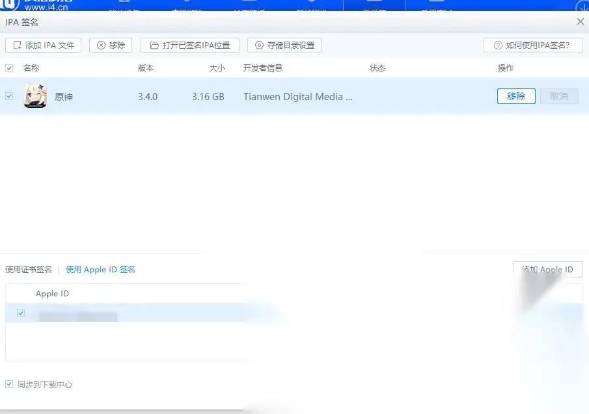Toggle the checkbox for the 原神 row
The height and width of the screenshot is (414, 589).
coord(9,96)
